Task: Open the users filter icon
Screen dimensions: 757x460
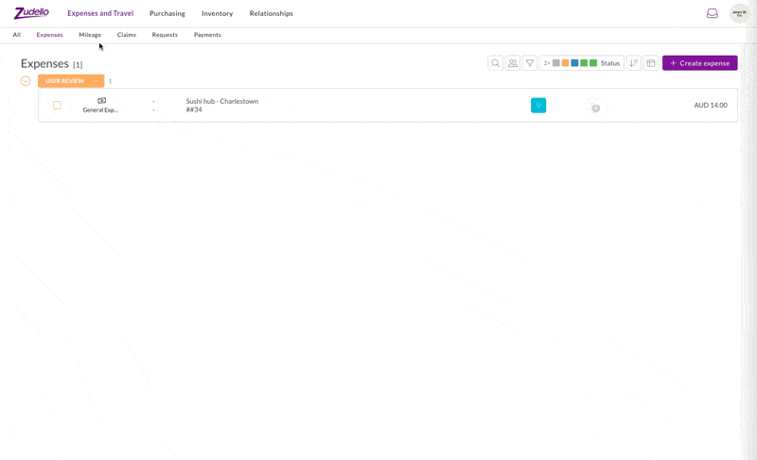Action: click(x=513, y=63)
